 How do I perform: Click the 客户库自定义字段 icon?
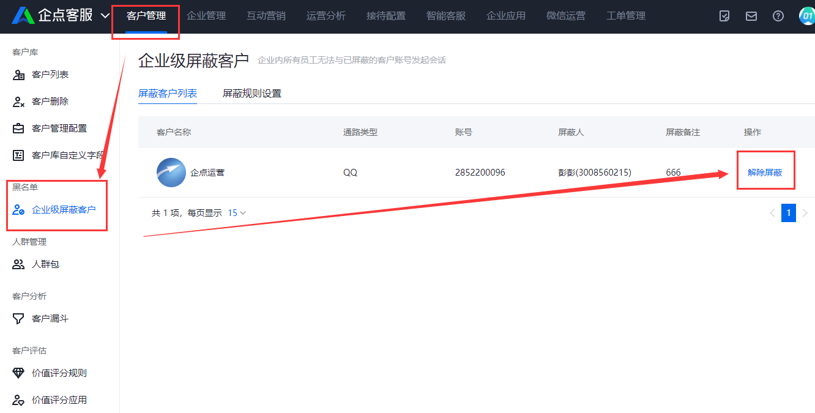(x=19, y=155)
